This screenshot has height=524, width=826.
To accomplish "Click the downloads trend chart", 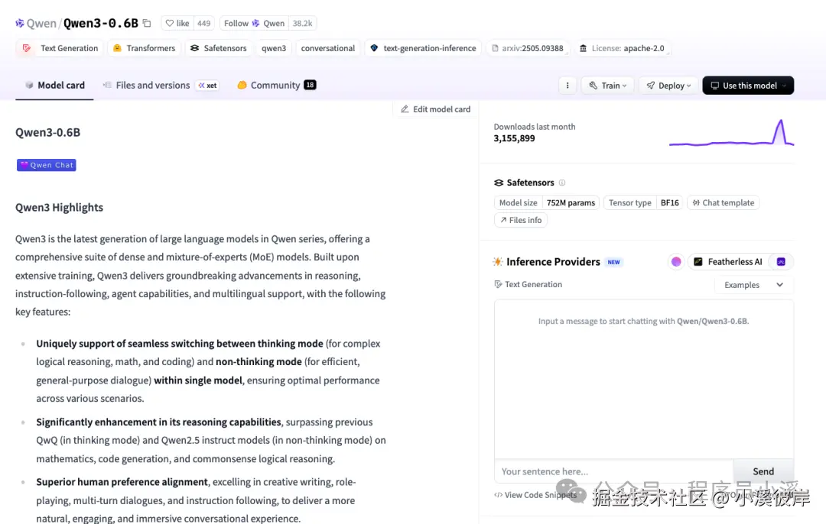I will (x=731, y=133).
